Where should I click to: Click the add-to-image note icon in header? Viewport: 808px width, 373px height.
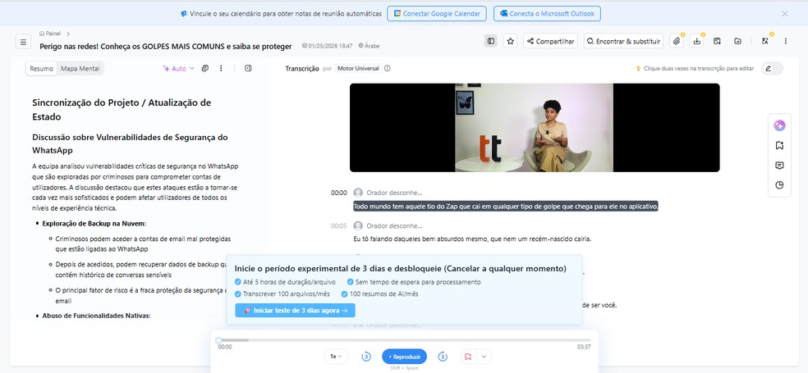click(717, 41)
